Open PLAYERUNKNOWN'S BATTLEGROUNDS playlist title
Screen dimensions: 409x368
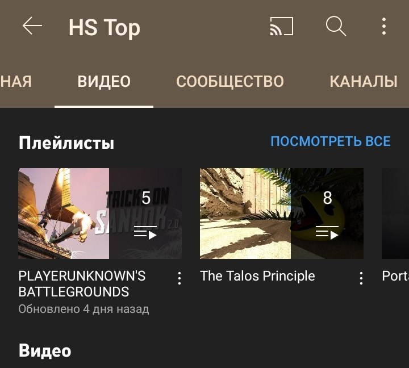pyautogui.click(x=82, y=284)
